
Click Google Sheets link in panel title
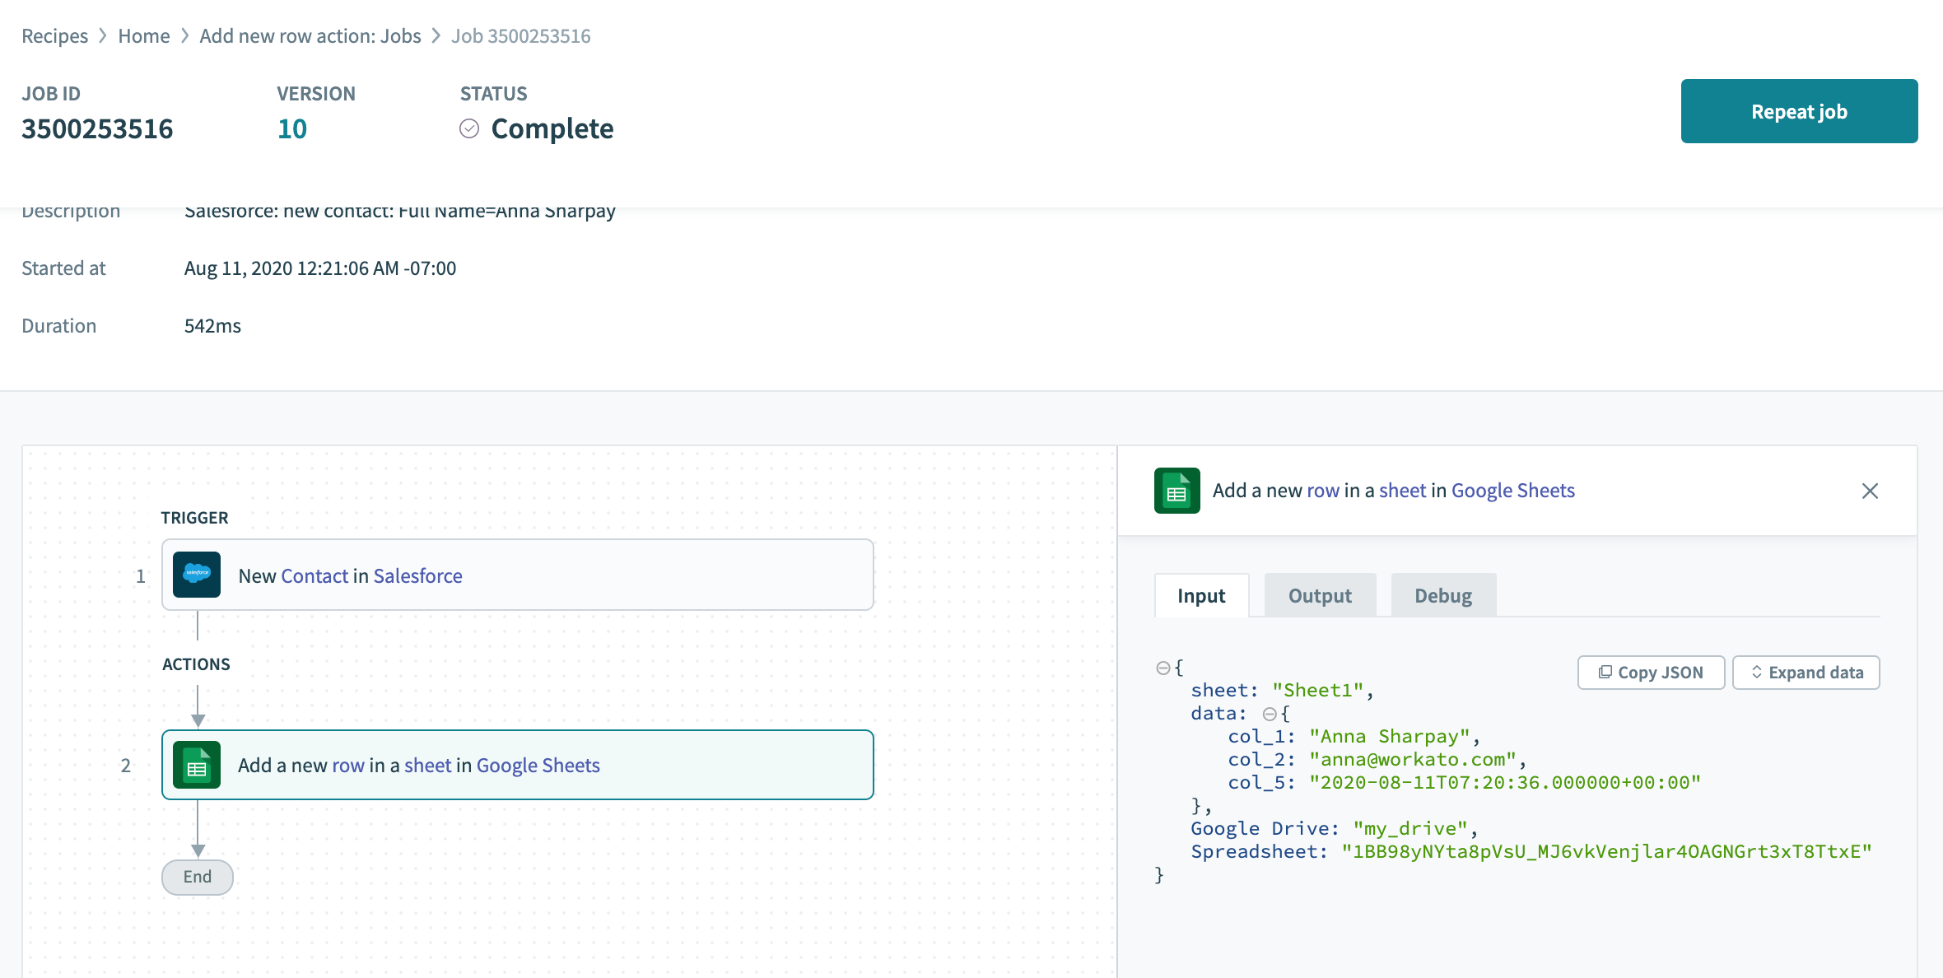1512,491
